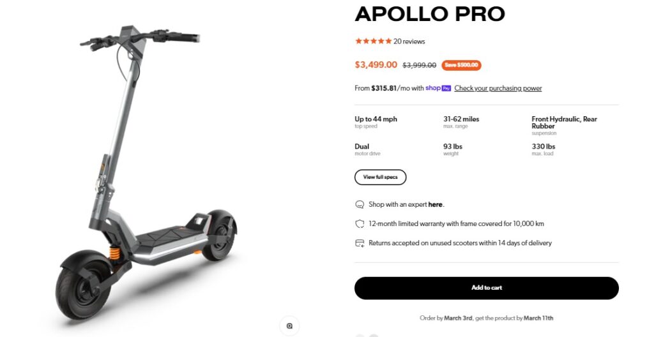The image size is (654, 337).
Task: Click the Shop Pay logo badge
Action: click(439, 88)
